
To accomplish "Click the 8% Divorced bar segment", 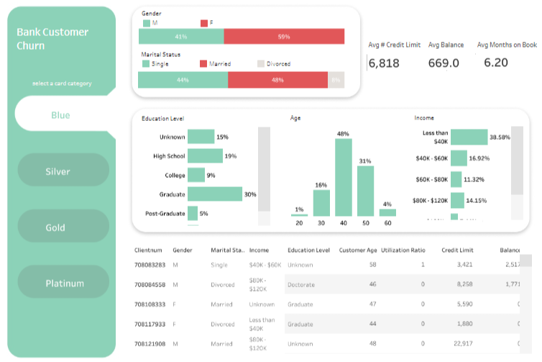I will [336, 80].
